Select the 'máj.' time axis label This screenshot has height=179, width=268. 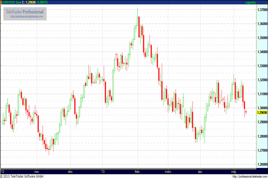(x=233, y=171)
